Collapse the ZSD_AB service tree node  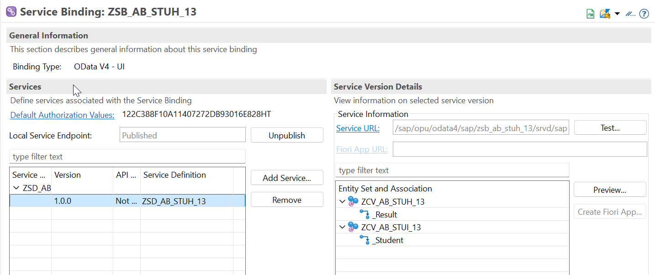(16, 188)
